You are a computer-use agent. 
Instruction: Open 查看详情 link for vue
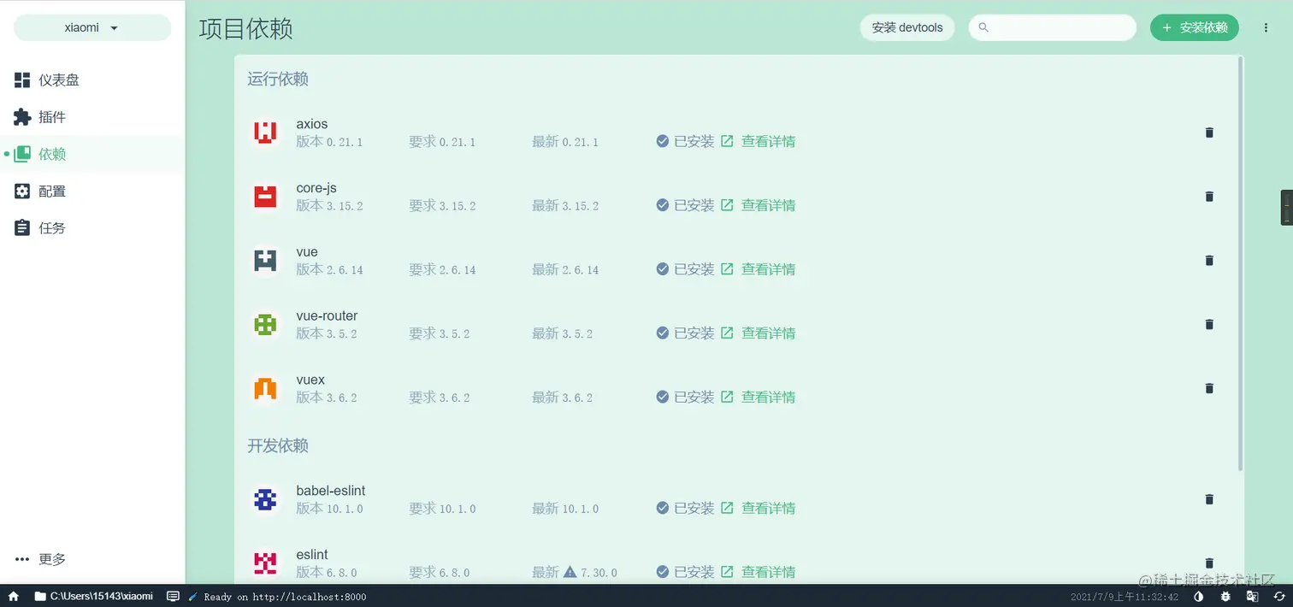tap(759, 269)
